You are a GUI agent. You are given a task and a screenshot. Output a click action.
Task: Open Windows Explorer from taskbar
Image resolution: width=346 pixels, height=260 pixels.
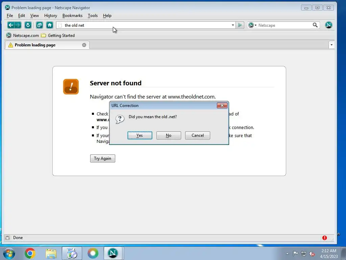point(51,253)
